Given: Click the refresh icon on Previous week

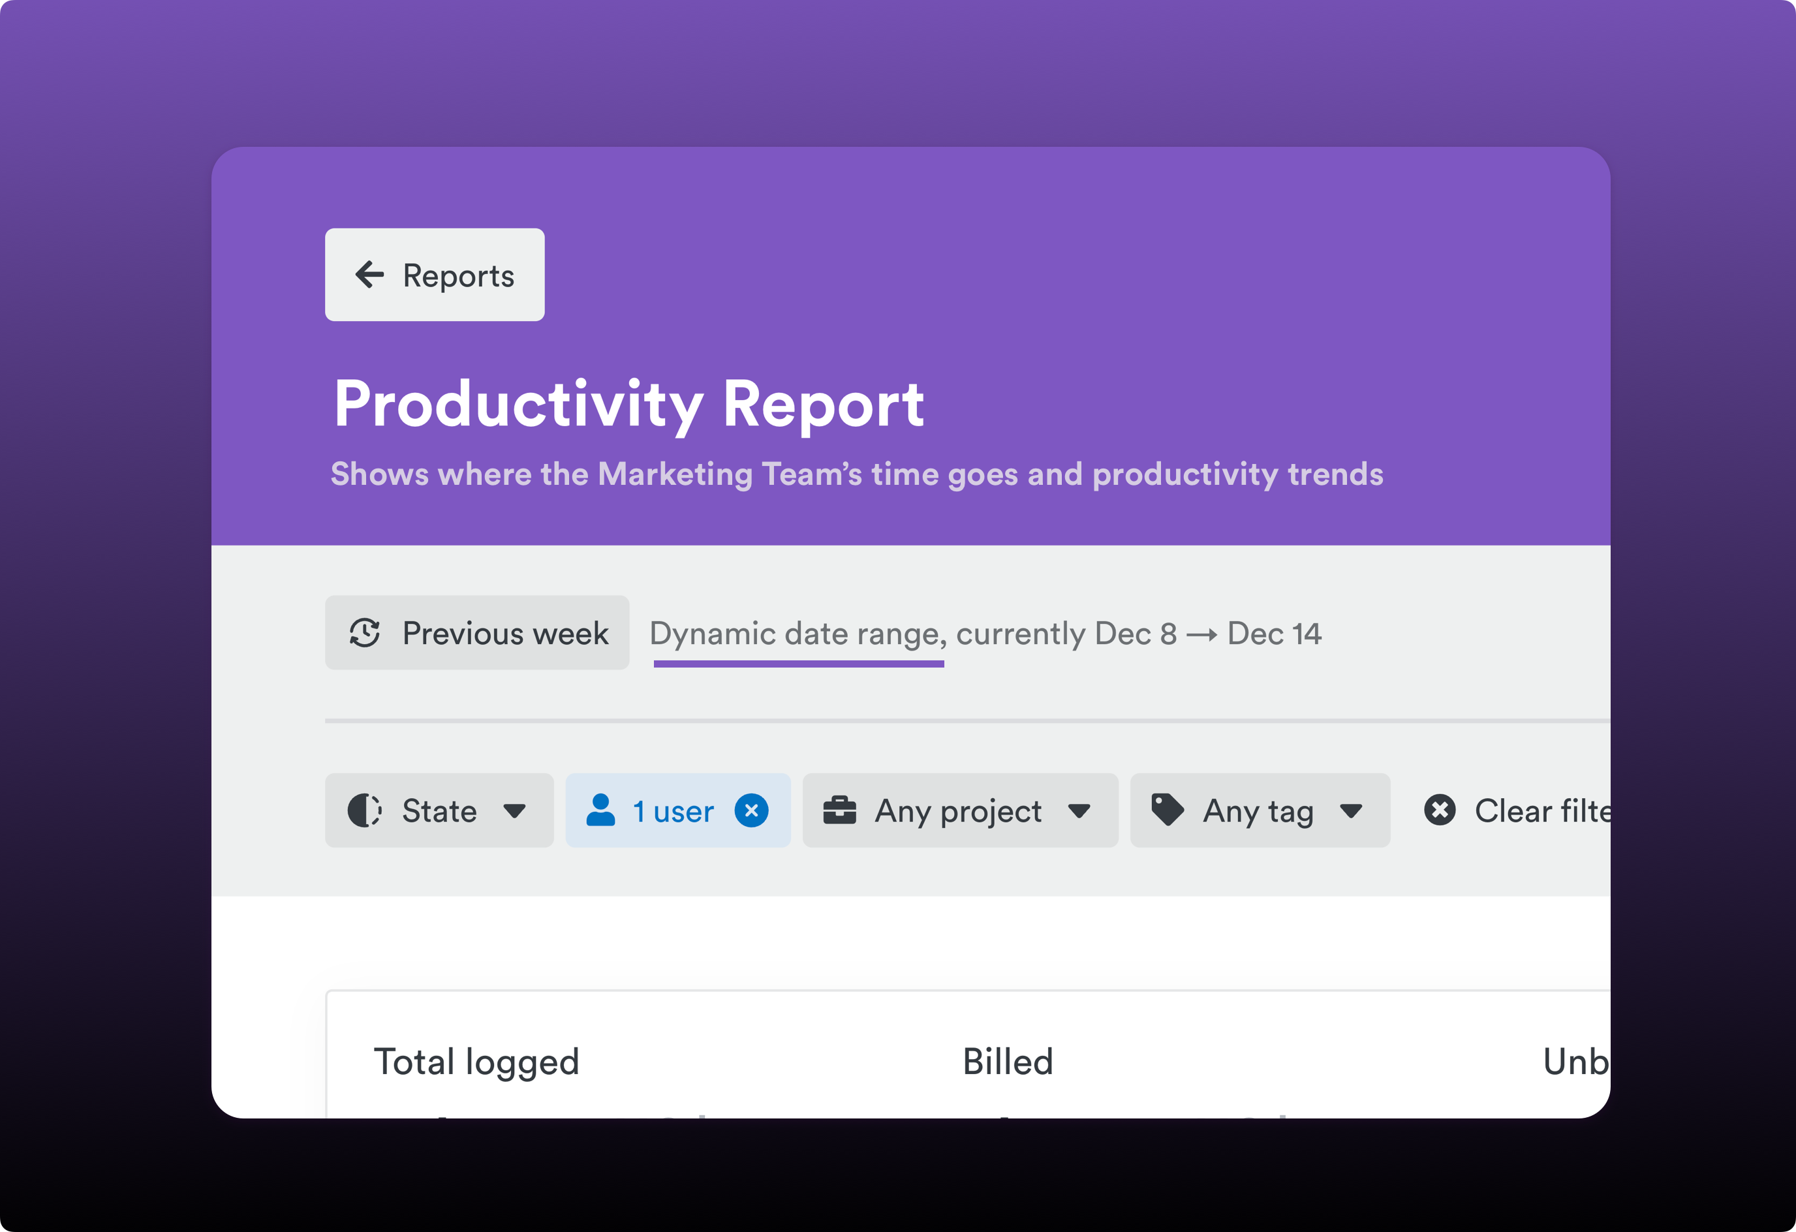Looking at the screenshot, I should point(364,633).
